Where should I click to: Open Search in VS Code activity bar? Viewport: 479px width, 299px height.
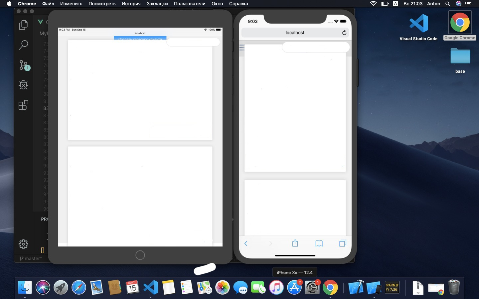click(23, 45)
